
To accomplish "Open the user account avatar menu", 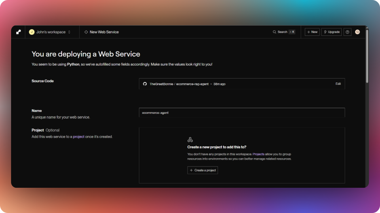I will tap(357, 32).
